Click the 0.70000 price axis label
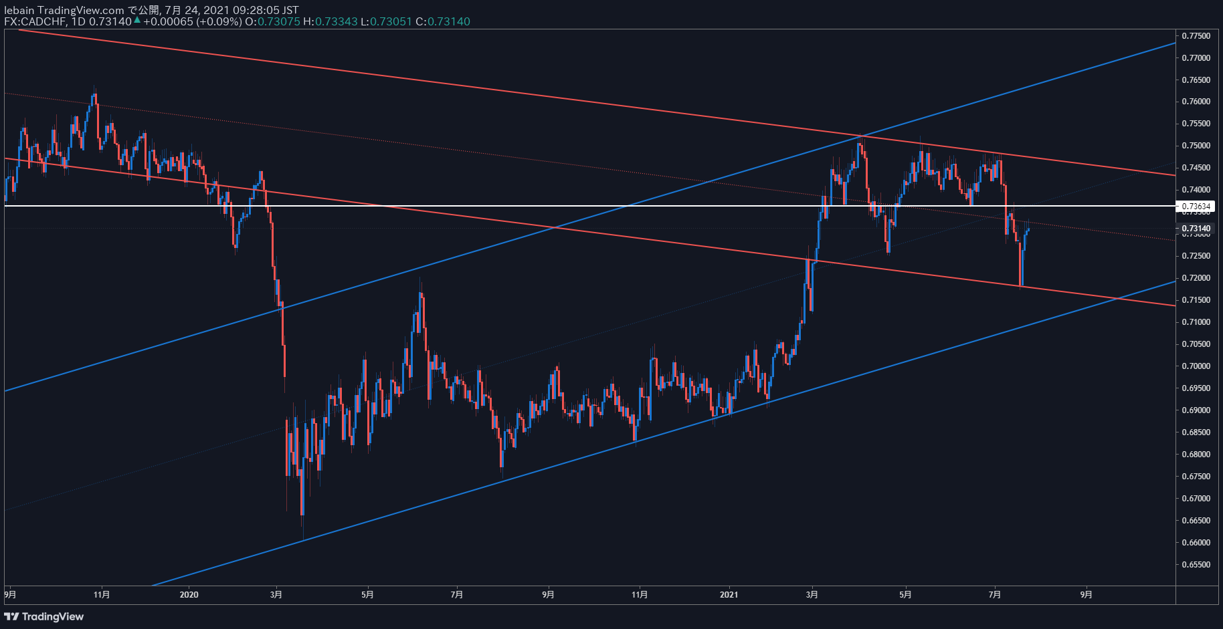1223x629 pixels. pos(1196,366)
